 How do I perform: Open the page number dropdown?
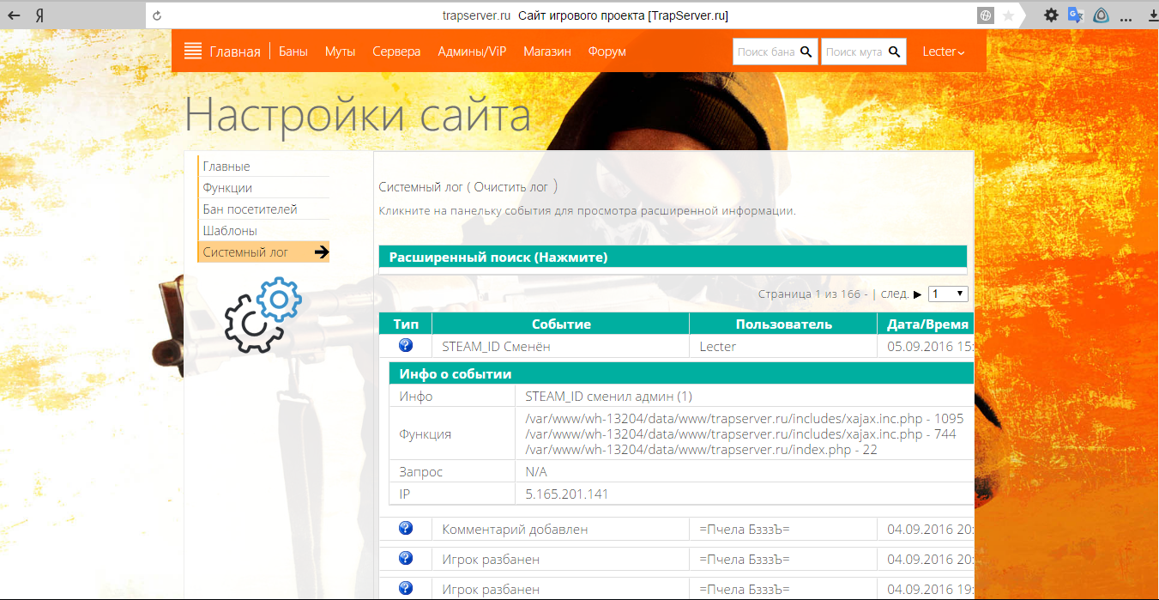(x=948, y=294)
